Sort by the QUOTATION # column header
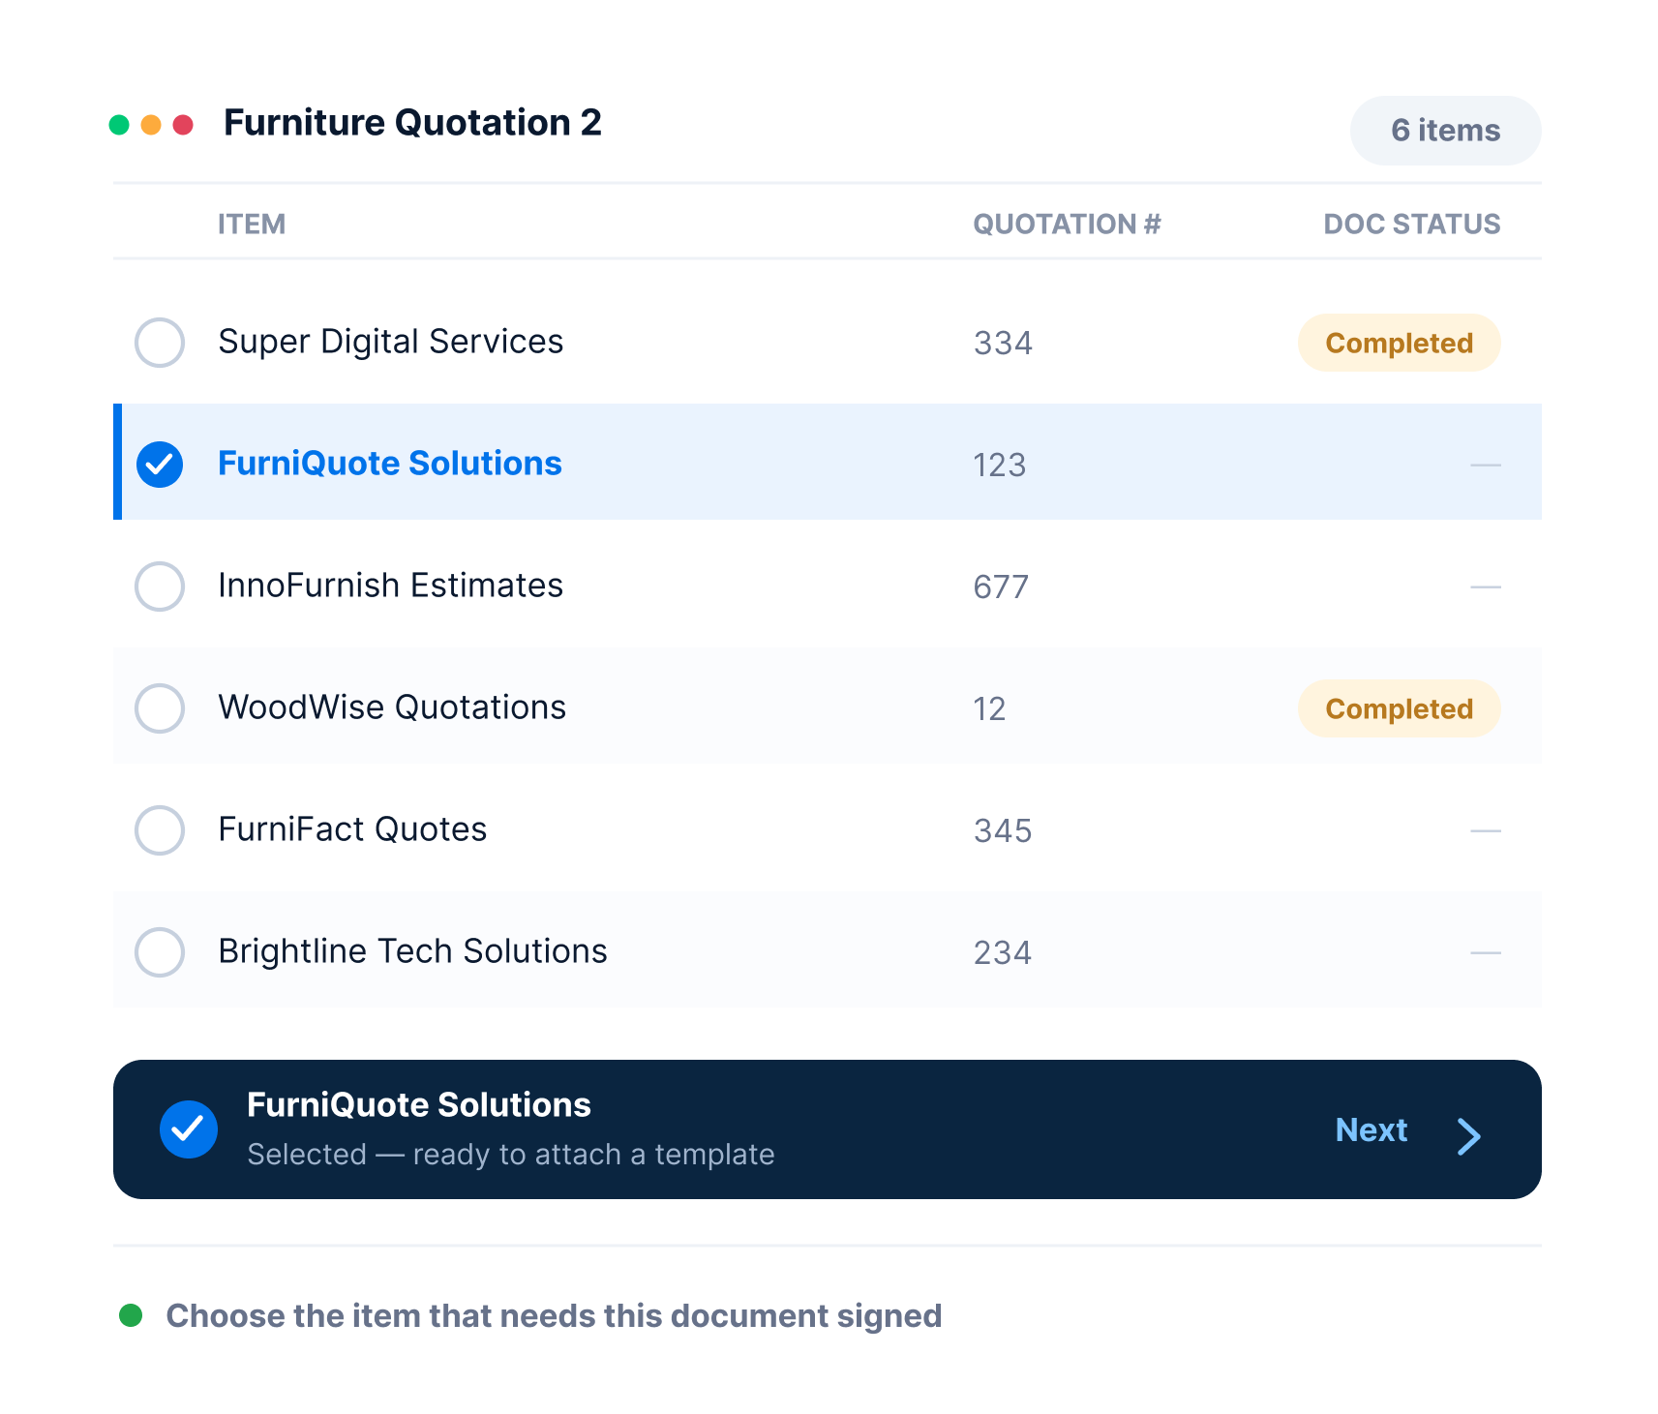Image resolution: width=1658 pixels, height=1414 pixels. pos(1067,225)
